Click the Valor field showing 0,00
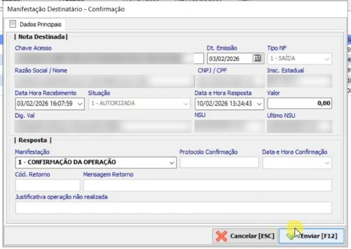351x249 pixels. point(299,103)
